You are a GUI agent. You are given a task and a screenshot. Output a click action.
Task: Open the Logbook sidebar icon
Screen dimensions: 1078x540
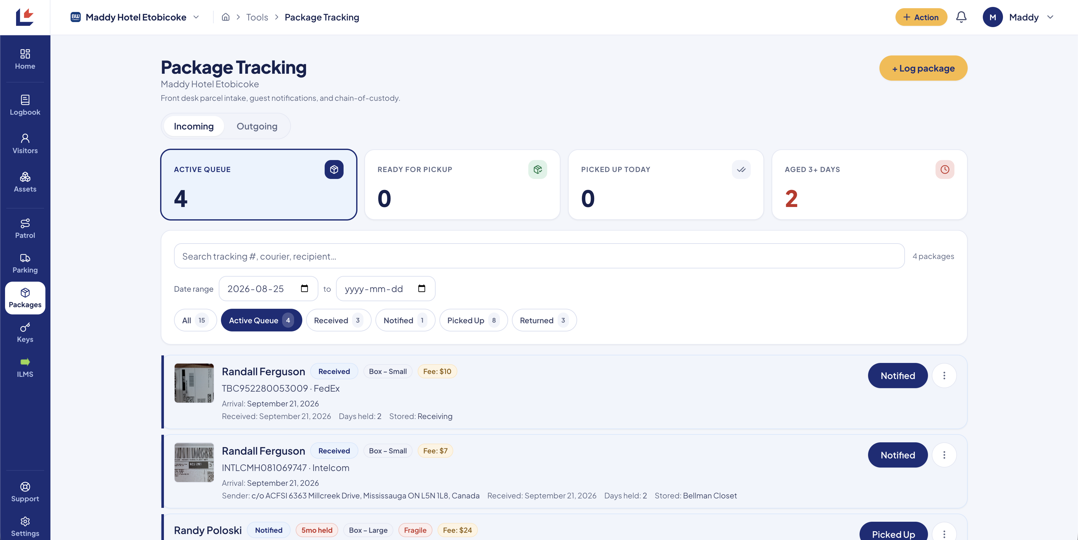tap(25, 105)
